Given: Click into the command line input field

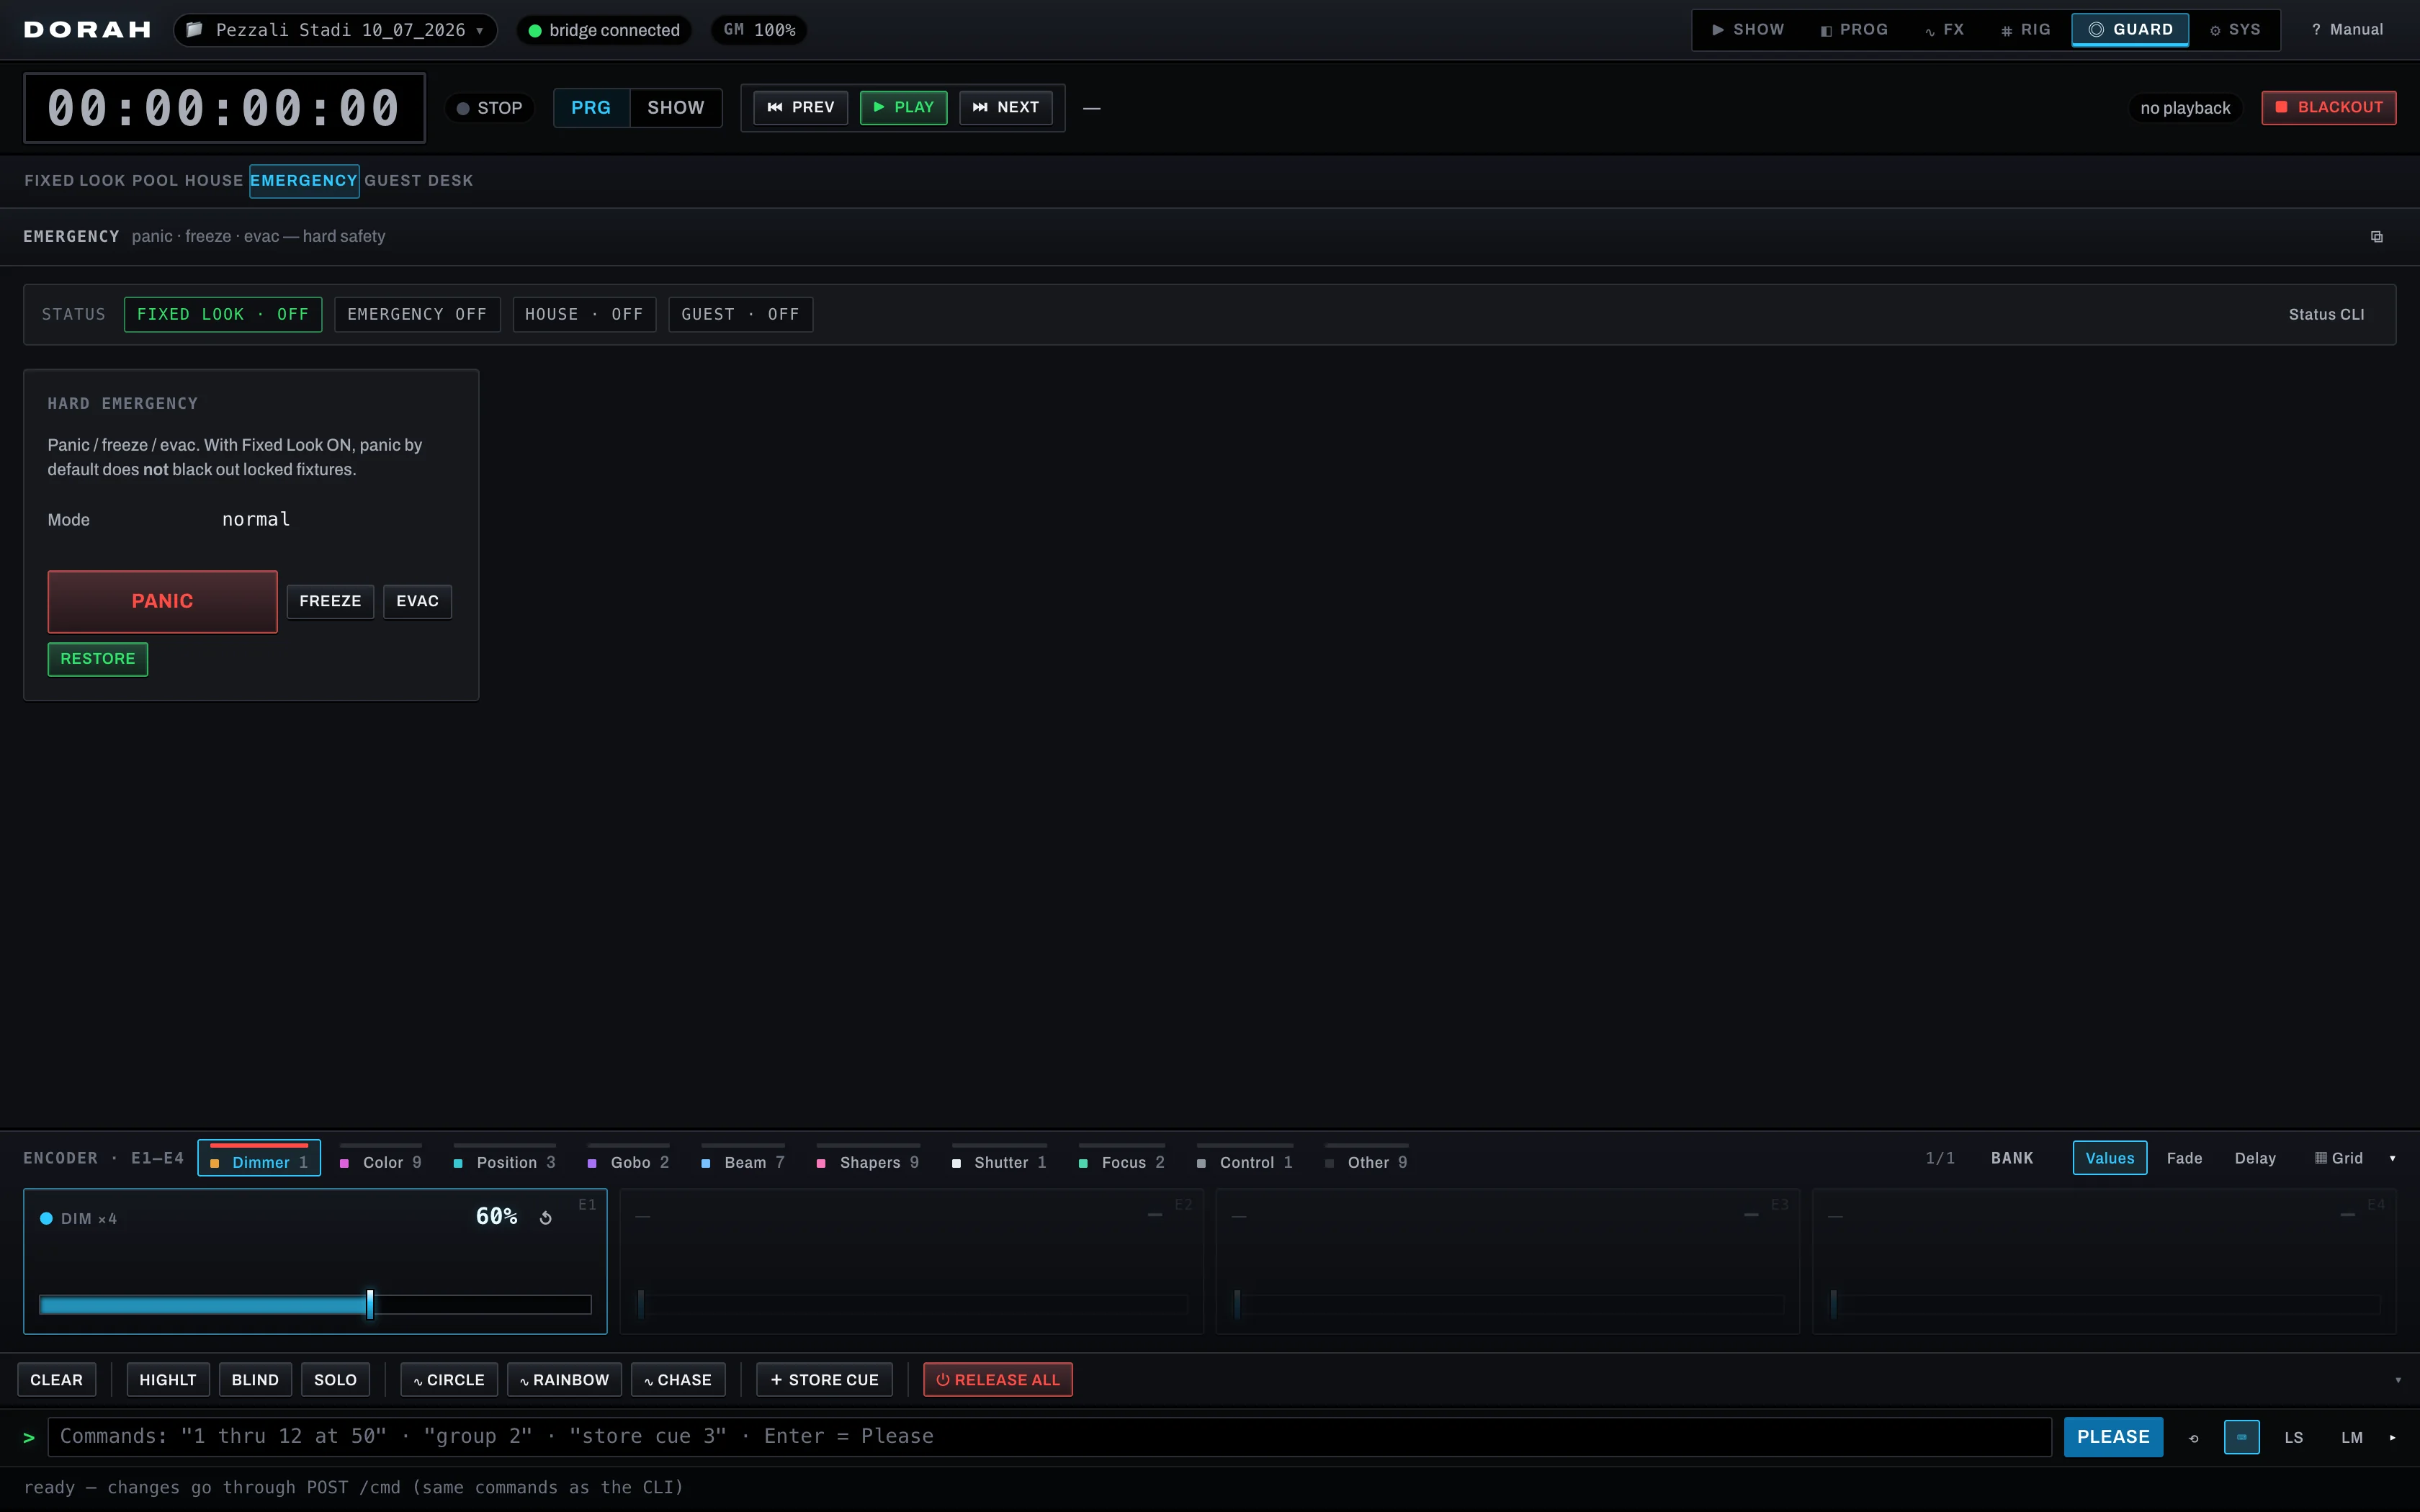Looking at the screenshot, I should [x=1050, y=1437].
